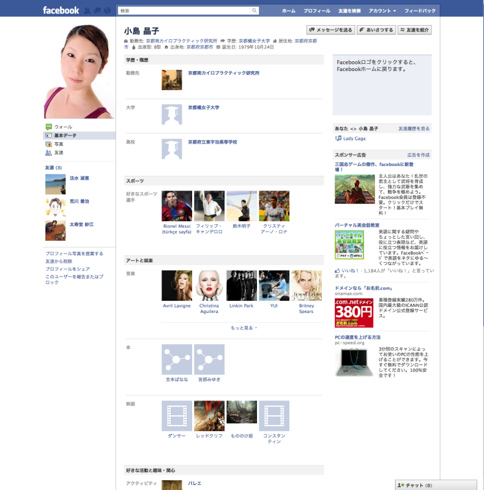Image resolution: width=484 pixels, height=490 pixels.
Task: Open PCの速度を上げる方法 ad title
Action: click(x=357, y=337)
